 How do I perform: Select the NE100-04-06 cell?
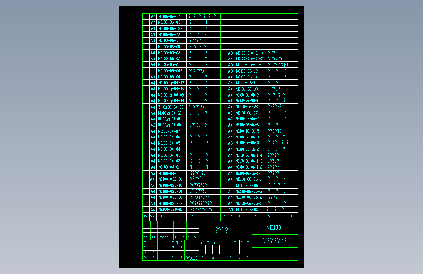[x=172, y=137]
